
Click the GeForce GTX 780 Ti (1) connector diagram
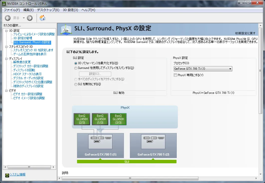point(100,142)
